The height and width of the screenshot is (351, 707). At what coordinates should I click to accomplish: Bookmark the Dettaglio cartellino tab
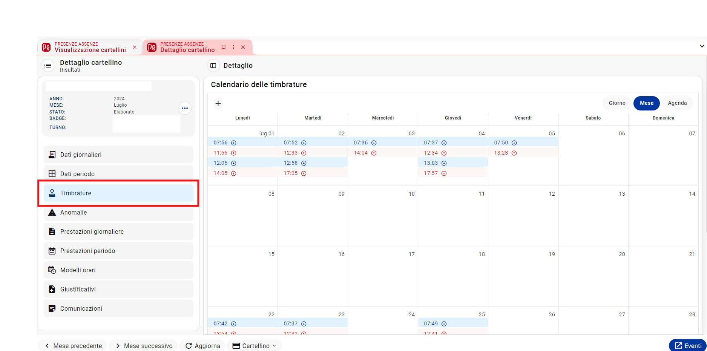pos(224,47)
